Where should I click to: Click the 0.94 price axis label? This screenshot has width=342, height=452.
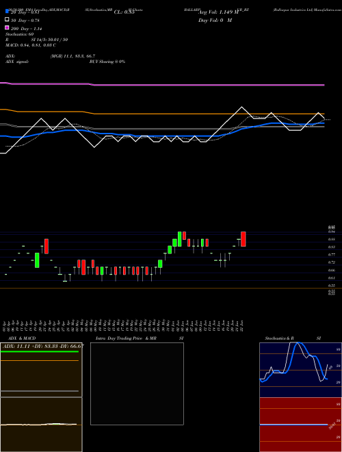pyautogui.click(x=331, y=231)
